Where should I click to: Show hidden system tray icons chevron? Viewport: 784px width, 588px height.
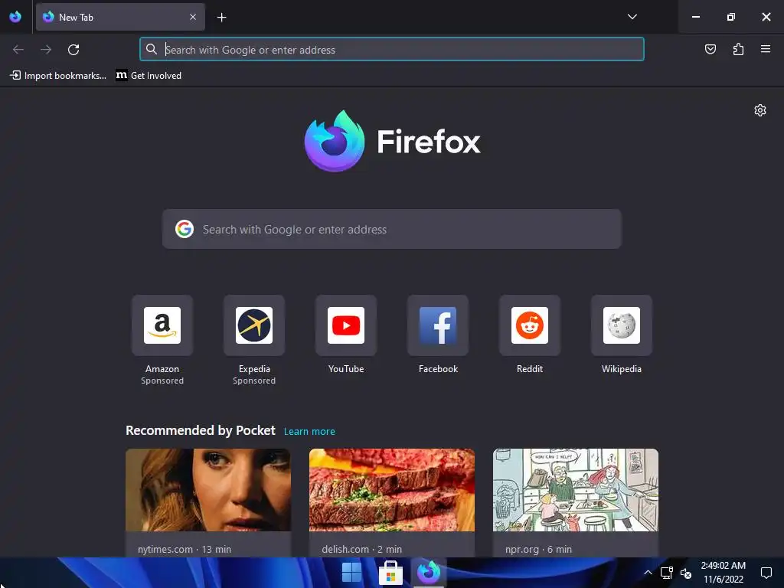648,573
